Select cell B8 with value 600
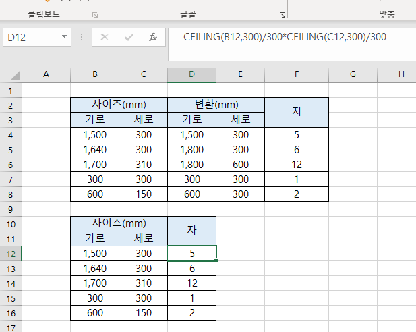 94,194
